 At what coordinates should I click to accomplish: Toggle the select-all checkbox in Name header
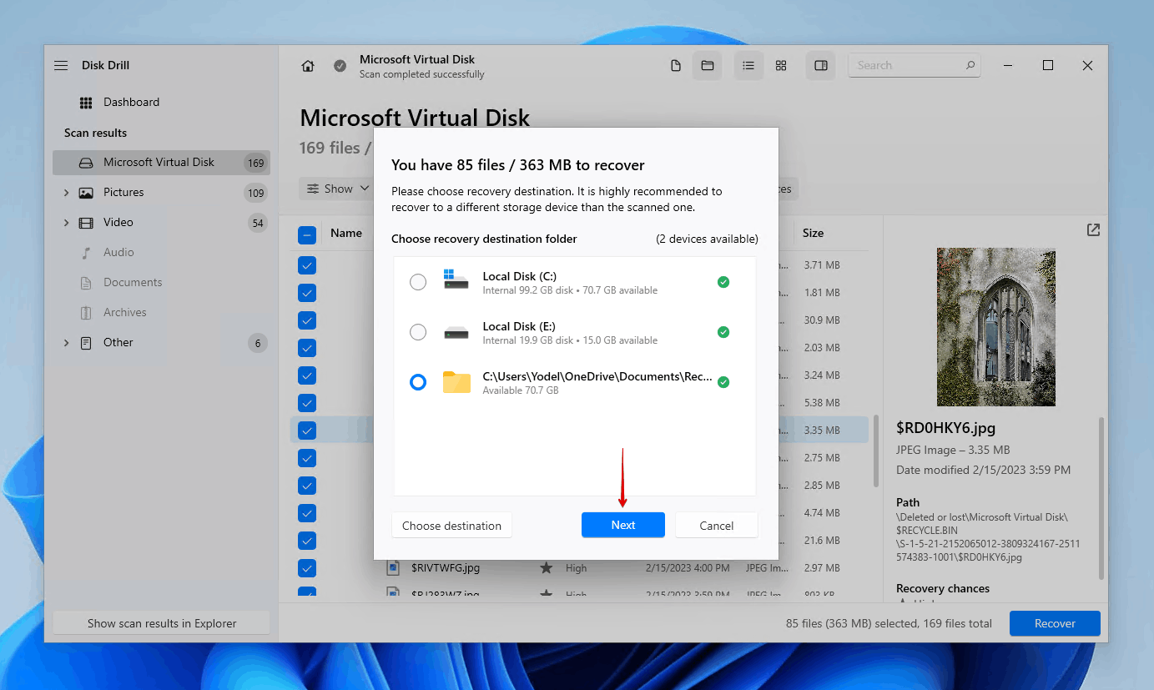[x=307, y=235]
